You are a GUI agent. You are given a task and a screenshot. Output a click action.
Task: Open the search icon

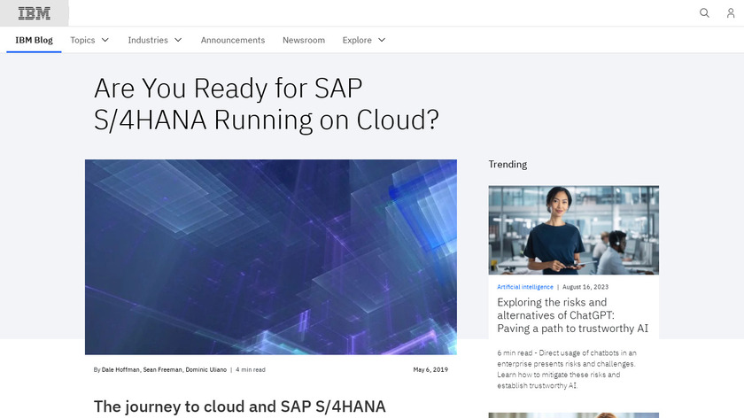(705, 12)
